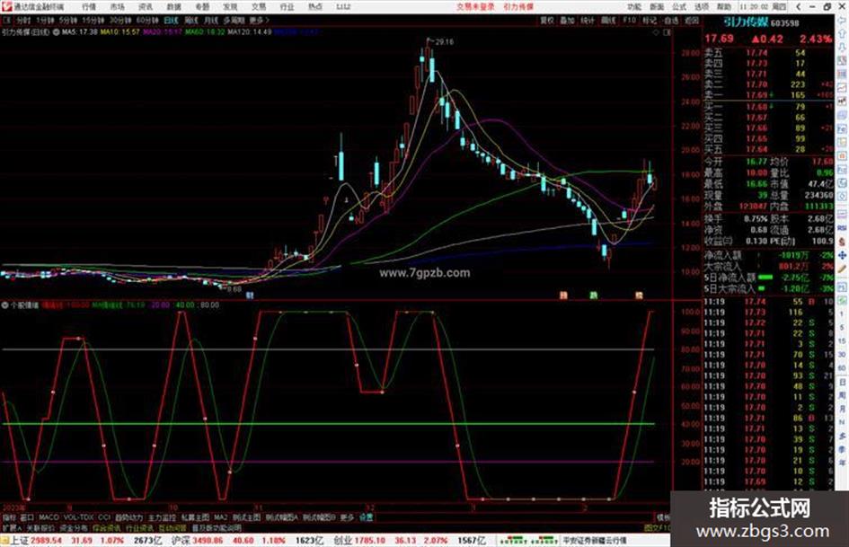Select the 周线 weekly period tab

click(191, 20)
